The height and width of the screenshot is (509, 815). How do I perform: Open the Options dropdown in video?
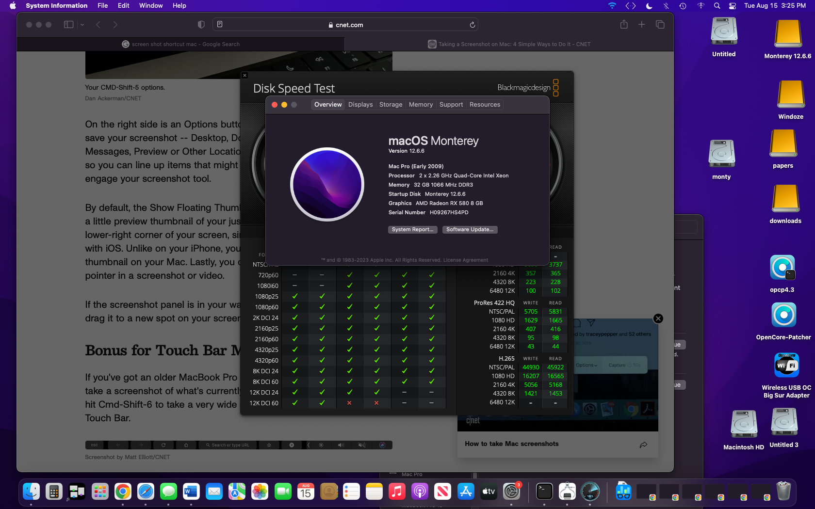(587, 365)
